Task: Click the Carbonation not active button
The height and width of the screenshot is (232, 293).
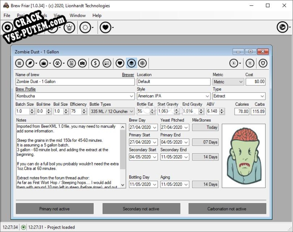Action: coord(227,209)
